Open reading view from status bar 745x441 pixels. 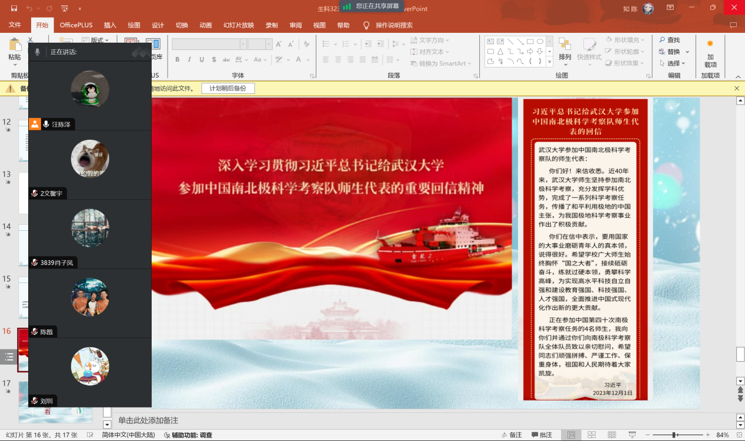pyautogui.click(x=612, y=435)
